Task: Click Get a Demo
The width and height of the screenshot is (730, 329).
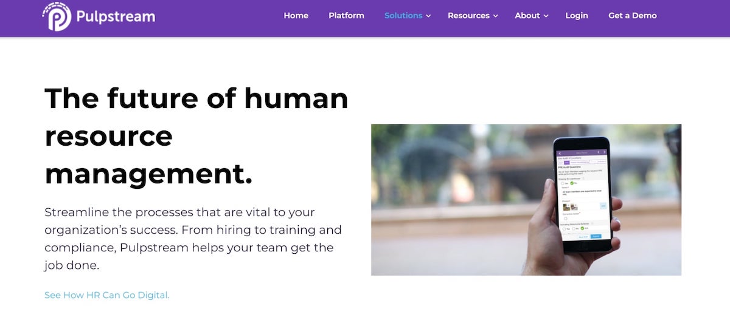Action: (x=633, y=16)
